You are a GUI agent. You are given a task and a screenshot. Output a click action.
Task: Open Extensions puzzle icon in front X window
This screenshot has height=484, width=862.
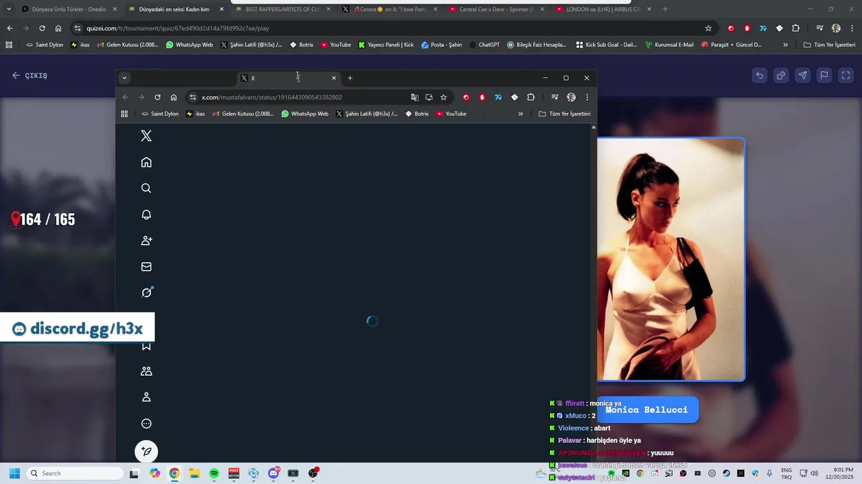click(531, 97)
